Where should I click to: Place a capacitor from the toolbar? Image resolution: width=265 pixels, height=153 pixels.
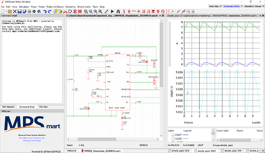[129, 11]
